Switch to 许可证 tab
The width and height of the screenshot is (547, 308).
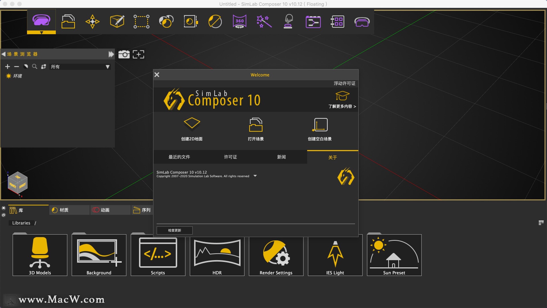230,157
